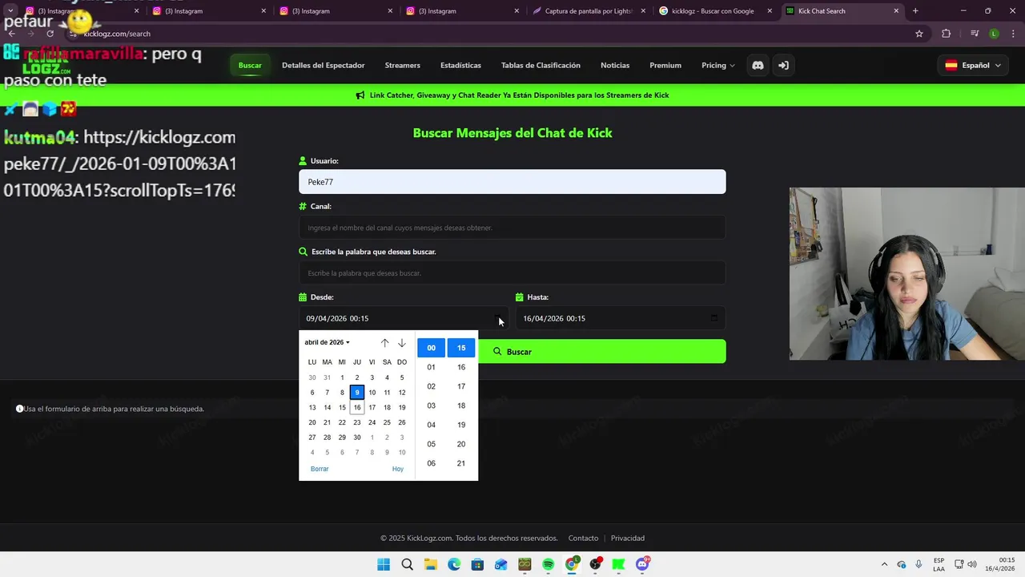Click the login arrow icon in the navbar

coord(783,65)
